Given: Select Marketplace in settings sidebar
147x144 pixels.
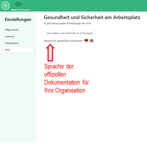Looking at the screenshot, I should 12,43.
